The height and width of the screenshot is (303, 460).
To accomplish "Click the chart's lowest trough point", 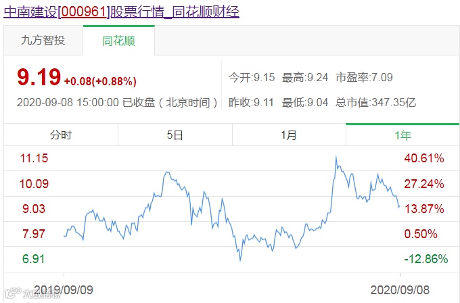I will [240, 260].
